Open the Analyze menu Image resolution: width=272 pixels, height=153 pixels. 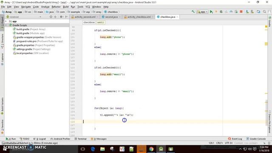pyautogui.click(x=45, y=7)
